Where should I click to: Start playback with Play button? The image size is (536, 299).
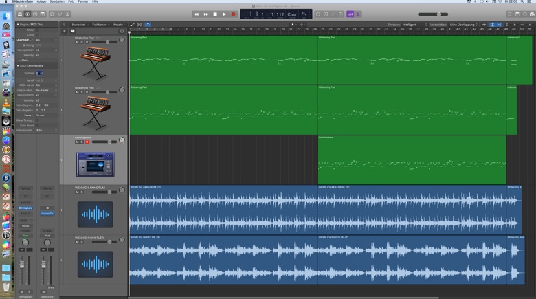(224, 14)
